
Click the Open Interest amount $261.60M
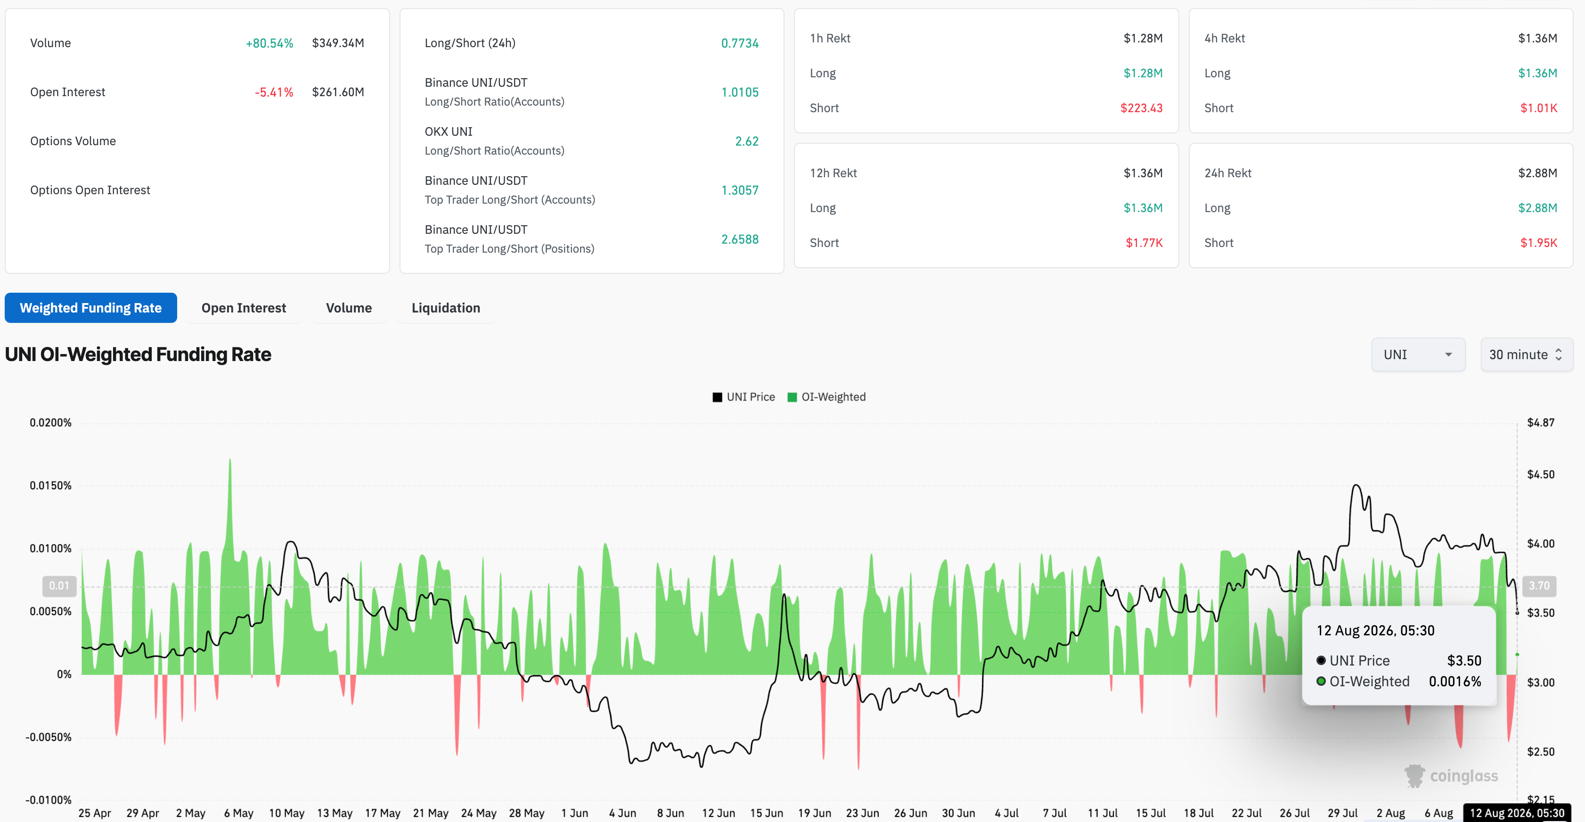pos(338,92)
